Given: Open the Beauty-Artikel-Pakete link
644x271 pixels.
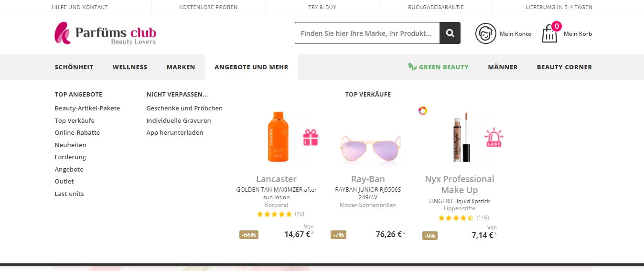Looking at the screenshot, I should point(87,108).
